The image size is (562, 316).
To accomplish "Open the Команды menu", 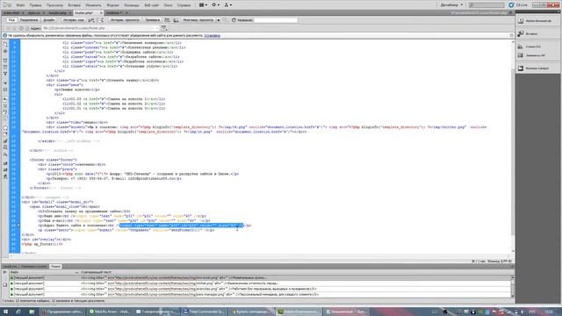I will (x=132, y=5).
